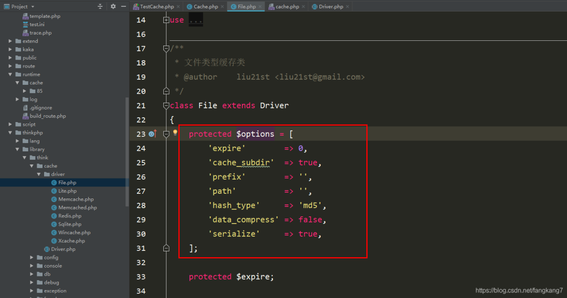
Task: Click the collapse all icon in Project toolbar
Action: (x=100, y=6)
